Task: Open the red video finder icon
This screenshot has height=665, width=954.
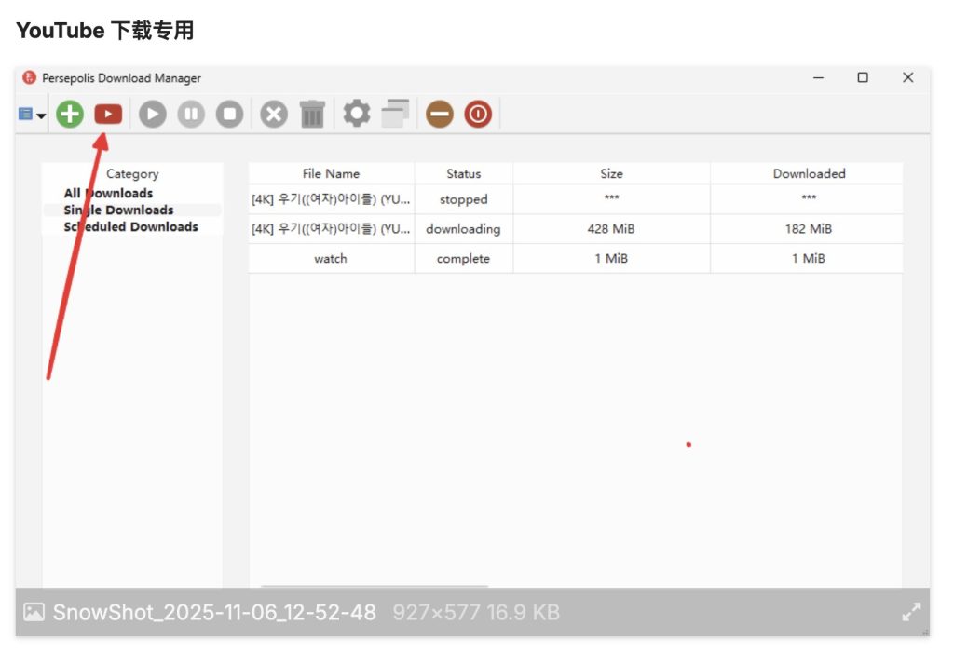Action: pos(108,115)
